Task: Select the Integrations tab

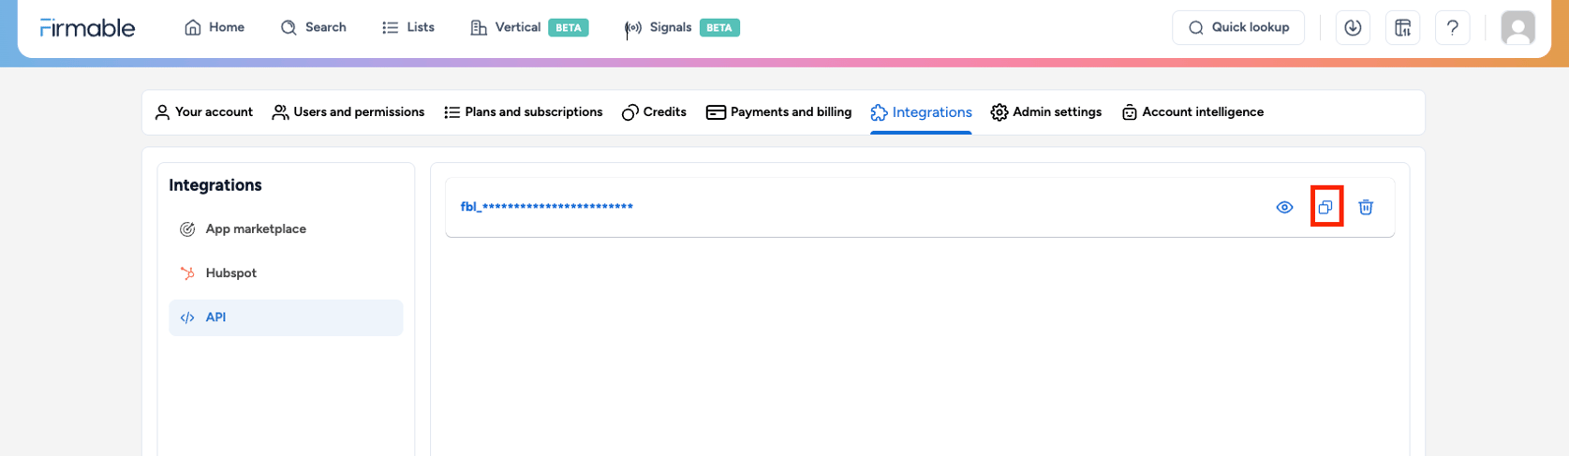Action: [x=921, y=112]
